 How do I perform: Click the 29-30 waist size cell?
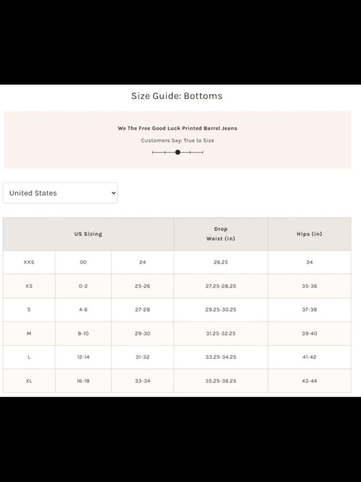tap(143, 333)
